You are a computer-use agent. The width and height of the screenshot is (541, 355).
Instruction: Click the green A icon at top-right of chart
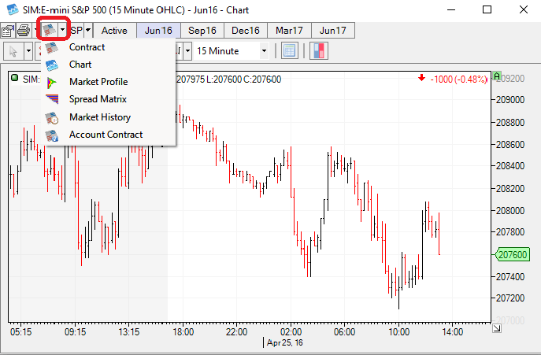(x=496, y=77)
